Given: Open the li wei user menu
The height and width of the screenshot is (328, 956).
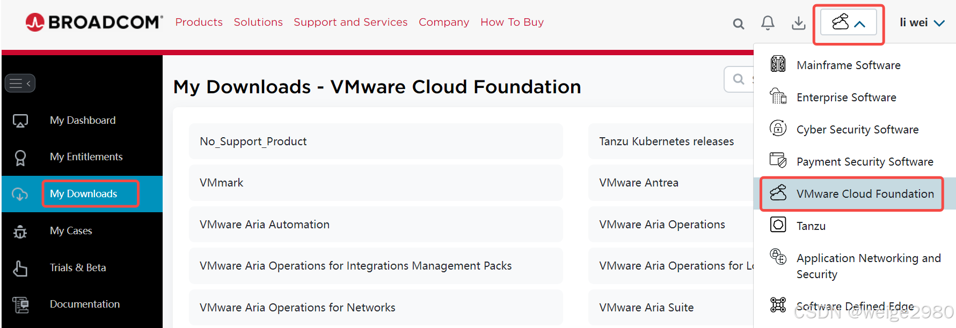Looking at the screenshot, I should pyautogui.click(x=922, y=23).
